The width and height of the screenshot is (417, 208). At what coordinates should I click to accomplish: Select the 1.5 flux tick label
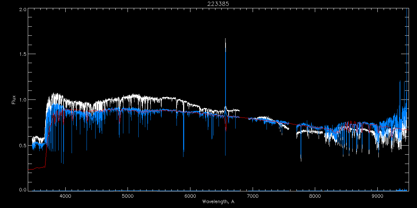[22, 54]
